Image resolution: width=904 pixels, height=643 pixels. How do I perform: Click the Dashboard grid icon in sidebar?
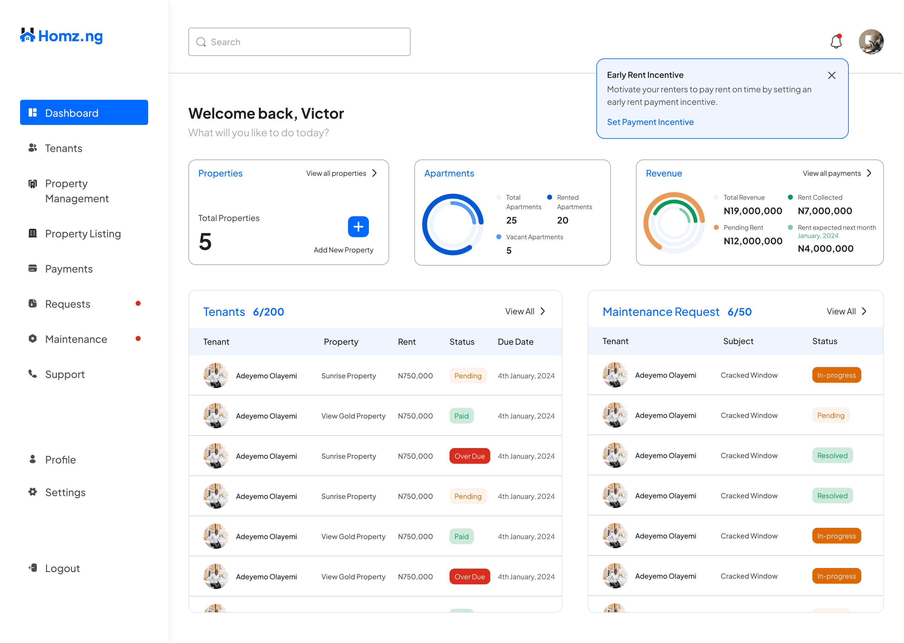point(33,113)
